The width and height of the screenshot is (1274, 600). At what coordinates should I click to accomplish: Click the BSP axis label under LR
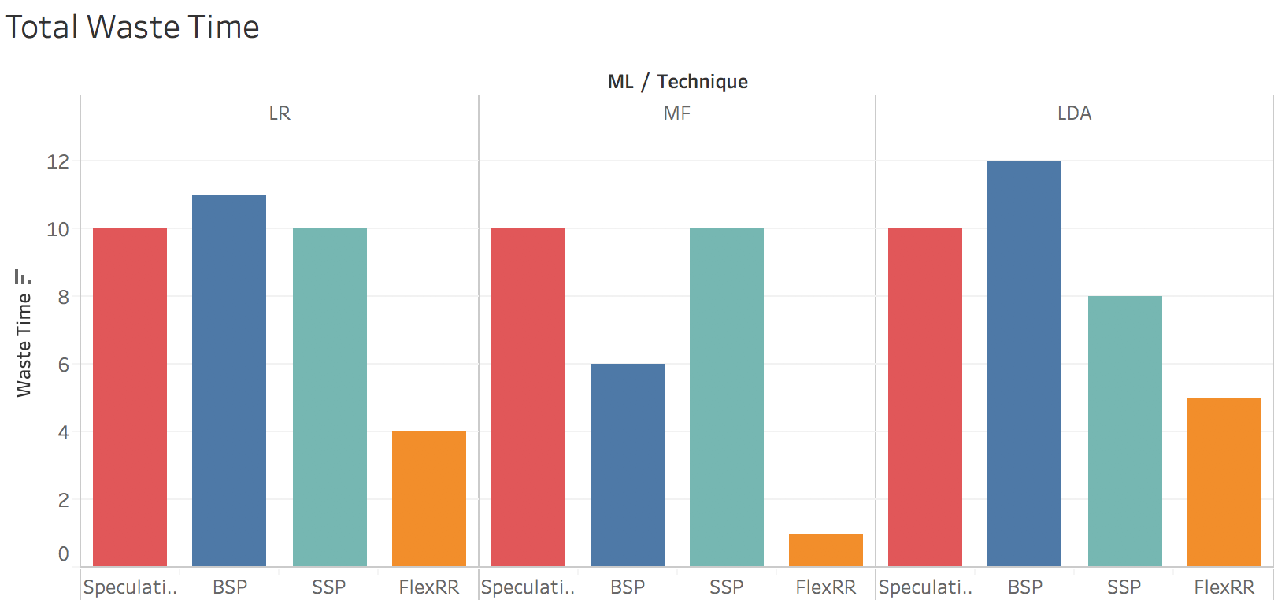click(230, 587)
